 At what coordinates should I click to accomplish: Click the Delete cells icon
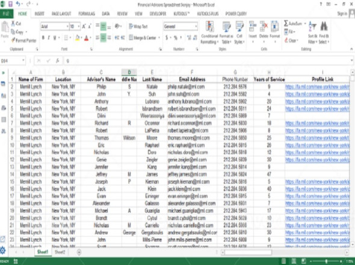click(264, 26)
